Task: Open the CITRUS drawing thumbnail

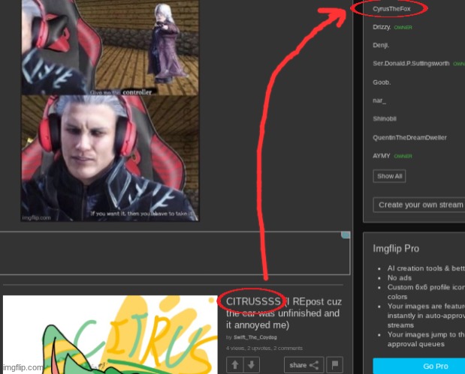Action: [x=110, y=334]
